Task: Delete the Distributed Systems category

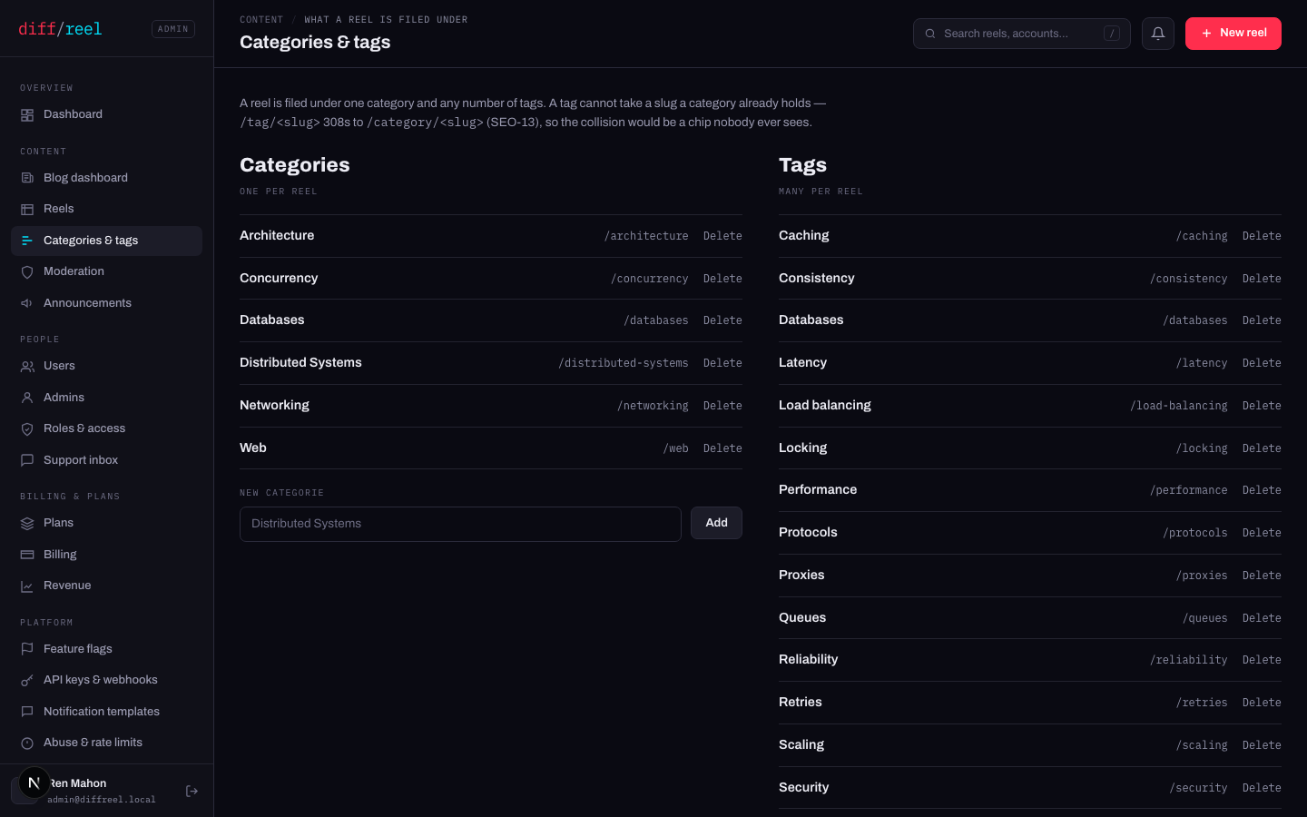Action: 722,363
